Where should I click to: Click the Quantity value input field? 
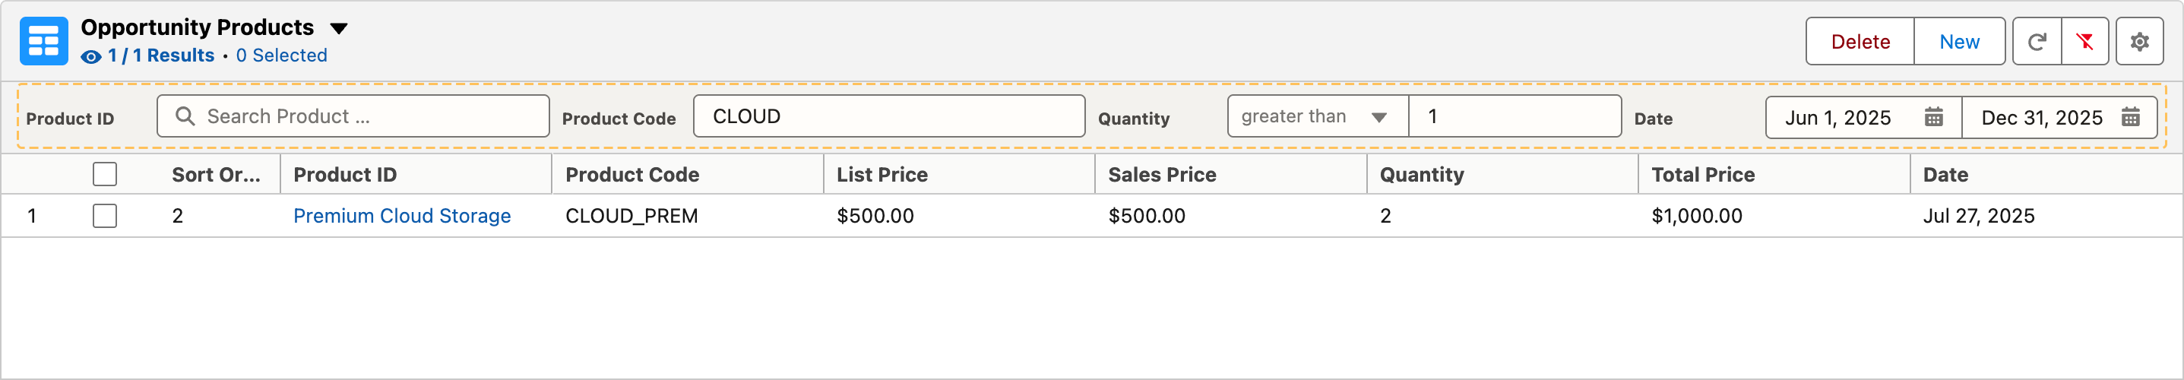(1515, 116)
